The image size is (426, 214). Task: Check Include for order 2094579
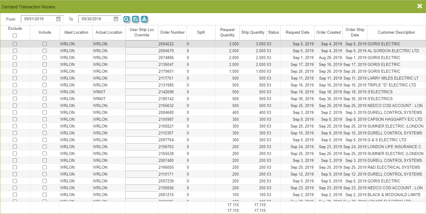(x=45, y=51)
